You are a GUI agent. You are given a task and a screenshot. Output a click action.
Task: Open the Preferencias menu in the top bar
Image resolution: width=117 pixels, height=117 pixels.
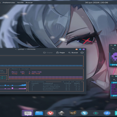[9, 3]
